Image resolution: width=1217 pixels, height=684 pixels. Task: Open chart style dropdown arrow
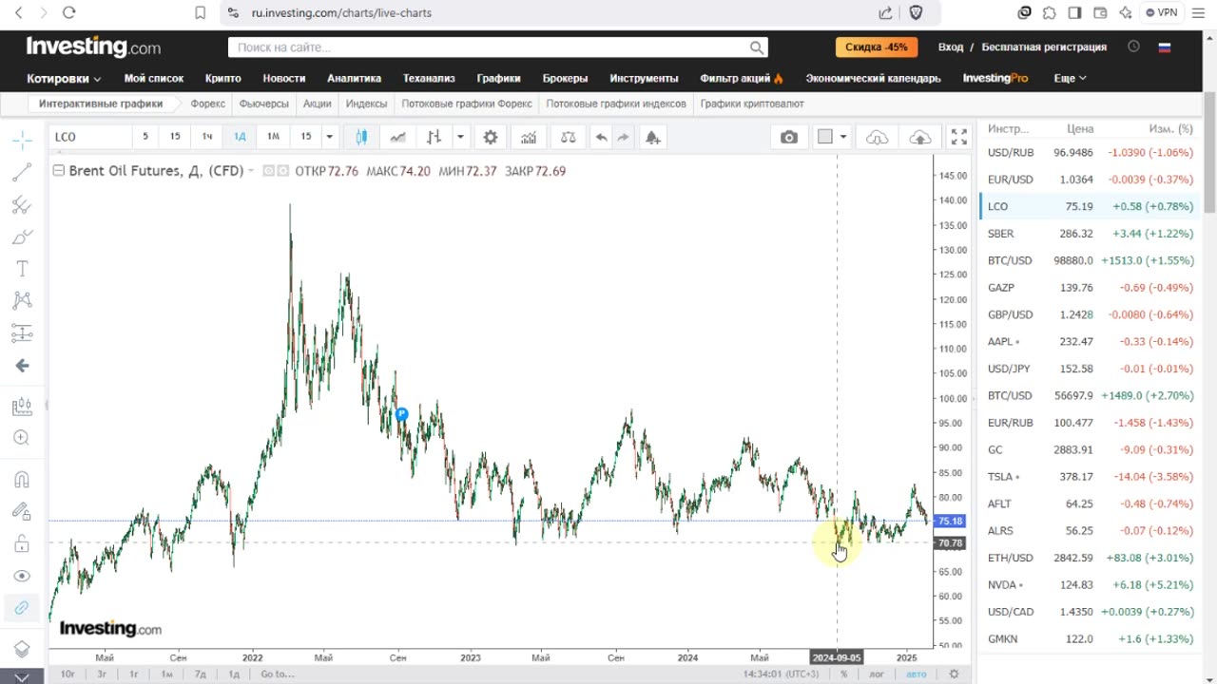460,137
